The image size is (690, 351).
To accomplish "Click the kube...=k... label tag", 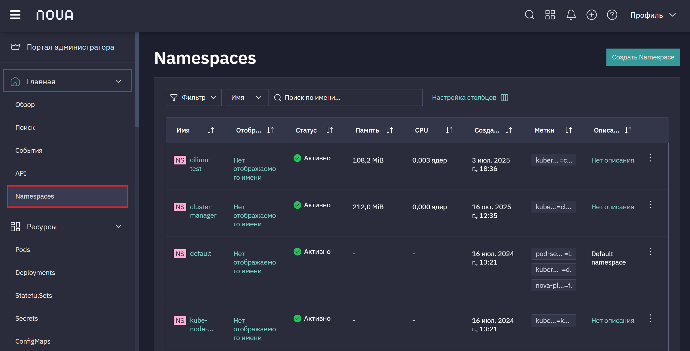I will click(554, 320).
